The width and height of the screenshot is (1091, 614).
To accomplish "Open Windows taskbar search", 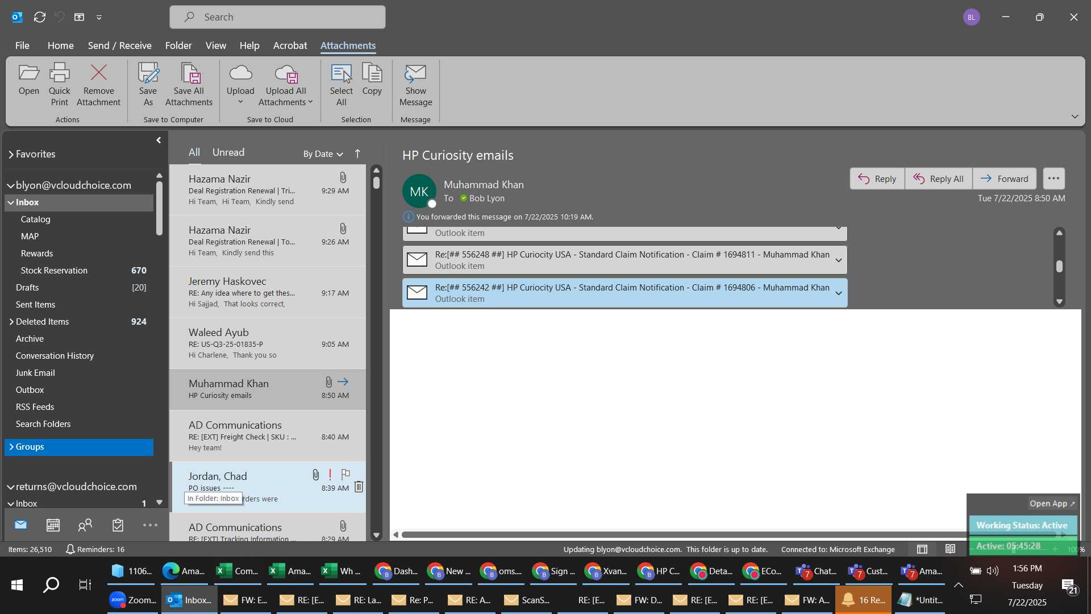I will click(51, 584).
